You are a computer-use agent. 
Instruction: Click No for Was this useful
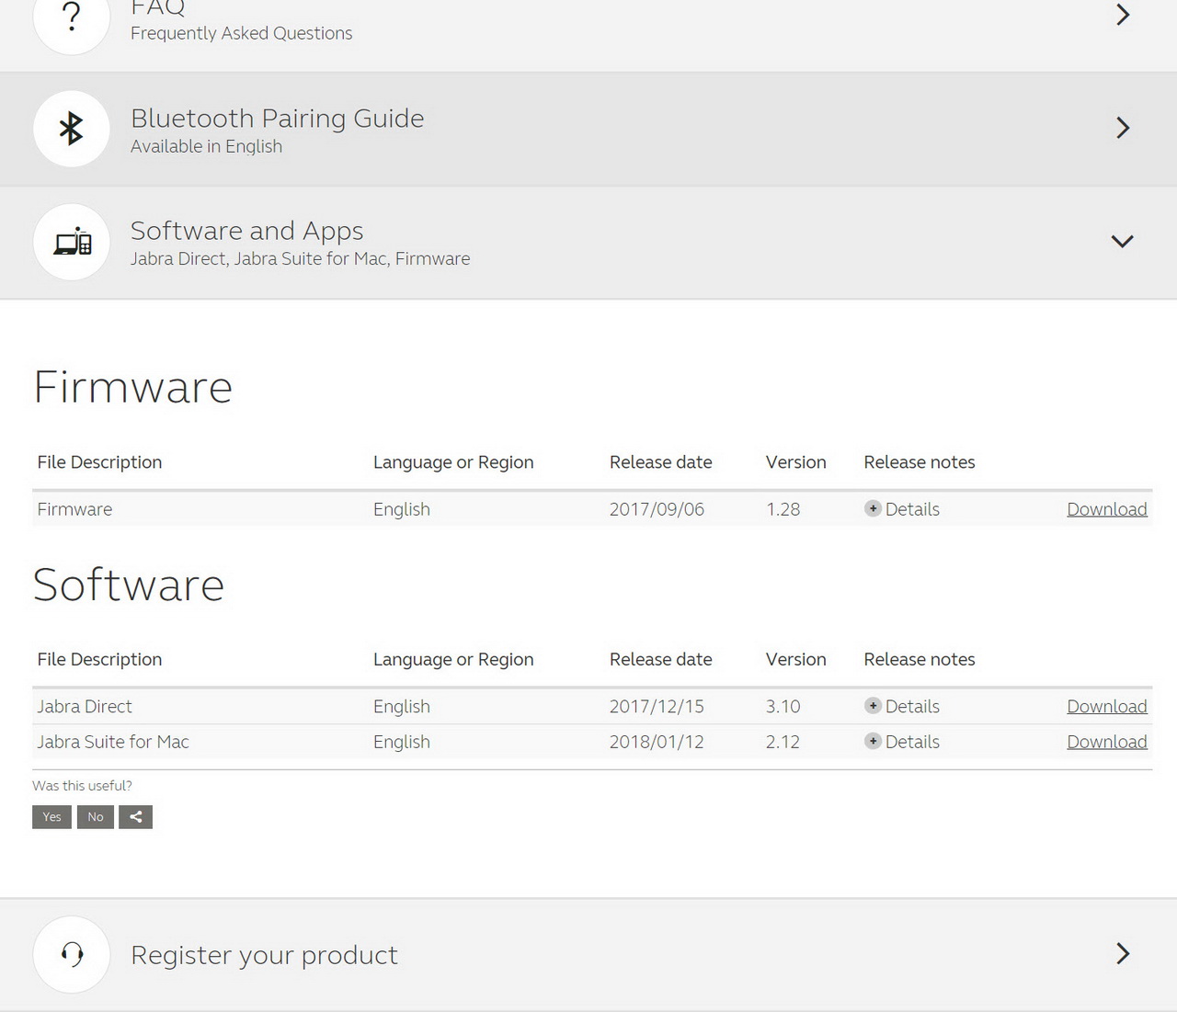pos(96,817)
